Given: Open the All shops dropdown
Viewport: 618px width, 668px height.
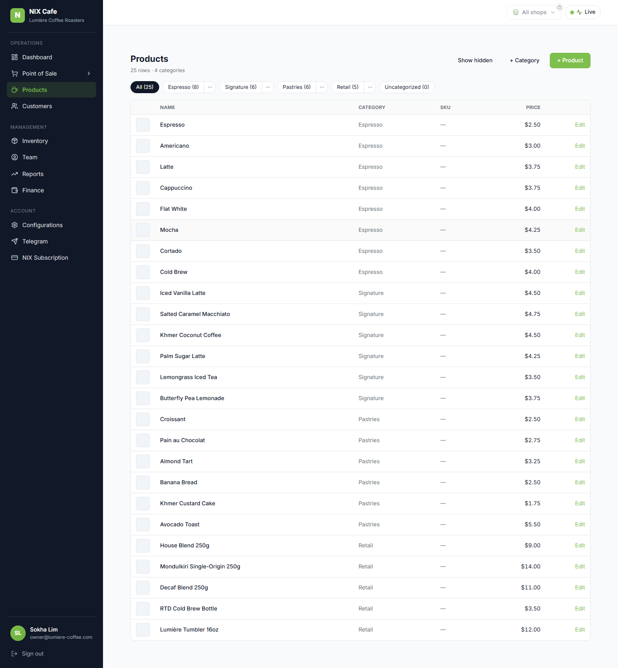Looking at the screenshot, I should (x=534, y=12).
